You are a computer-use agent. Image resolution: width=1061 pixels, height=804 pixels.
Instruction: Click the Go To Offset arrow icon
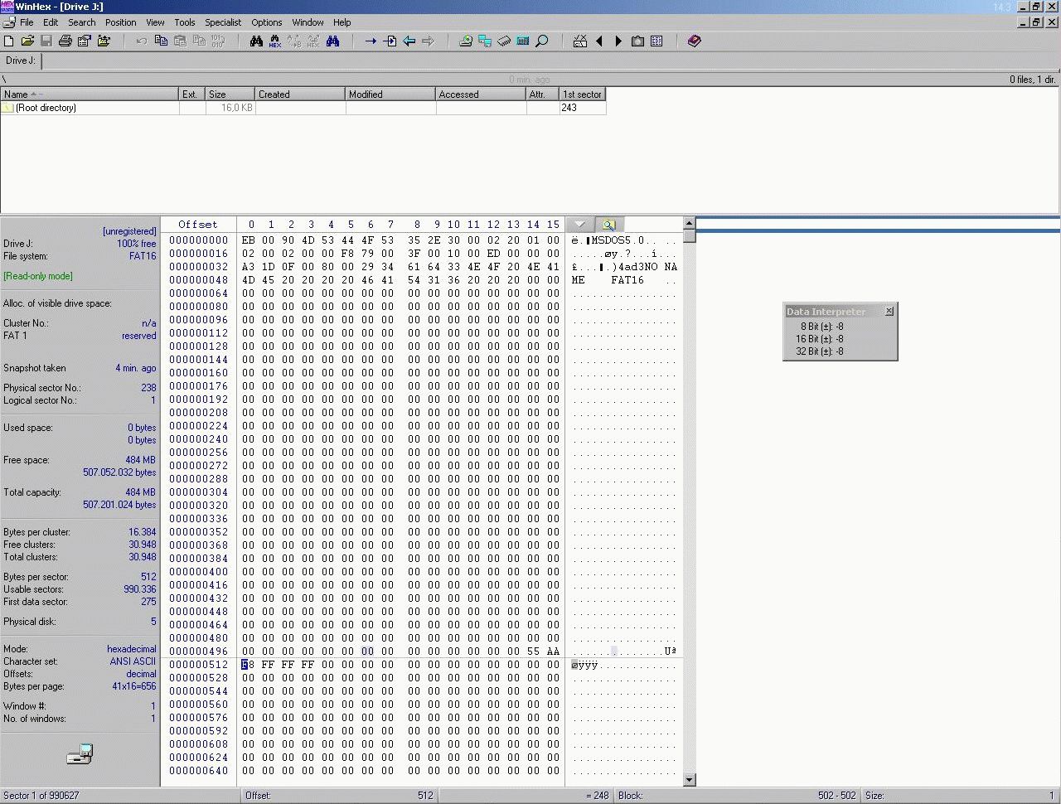pyautogui.click(x=371, y=41)
